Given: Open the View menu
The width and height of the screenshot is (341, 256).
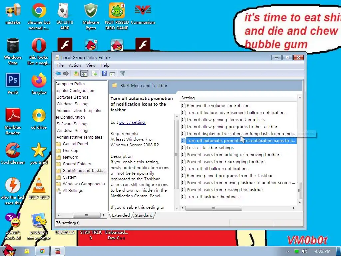Looking at the screenshot, I should click(91, 65).
